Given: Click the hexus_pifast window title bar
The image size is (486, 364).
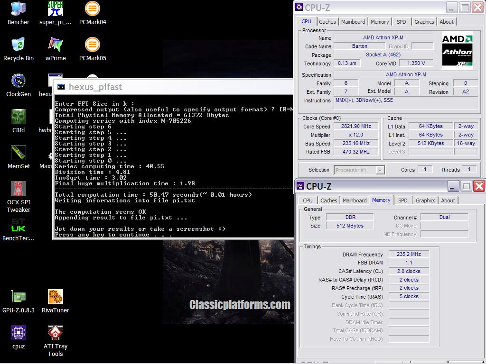Looking at the screenshot, I should (174, 87).
